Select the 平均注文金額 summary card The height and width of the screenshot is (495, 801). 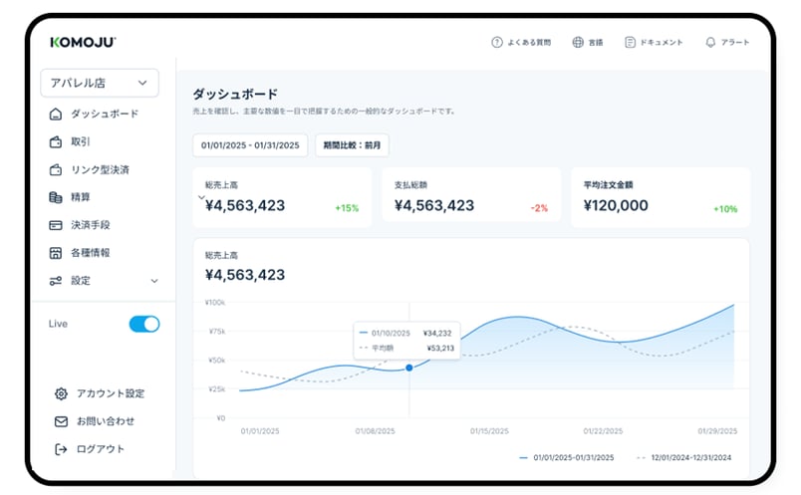[660, 197]
